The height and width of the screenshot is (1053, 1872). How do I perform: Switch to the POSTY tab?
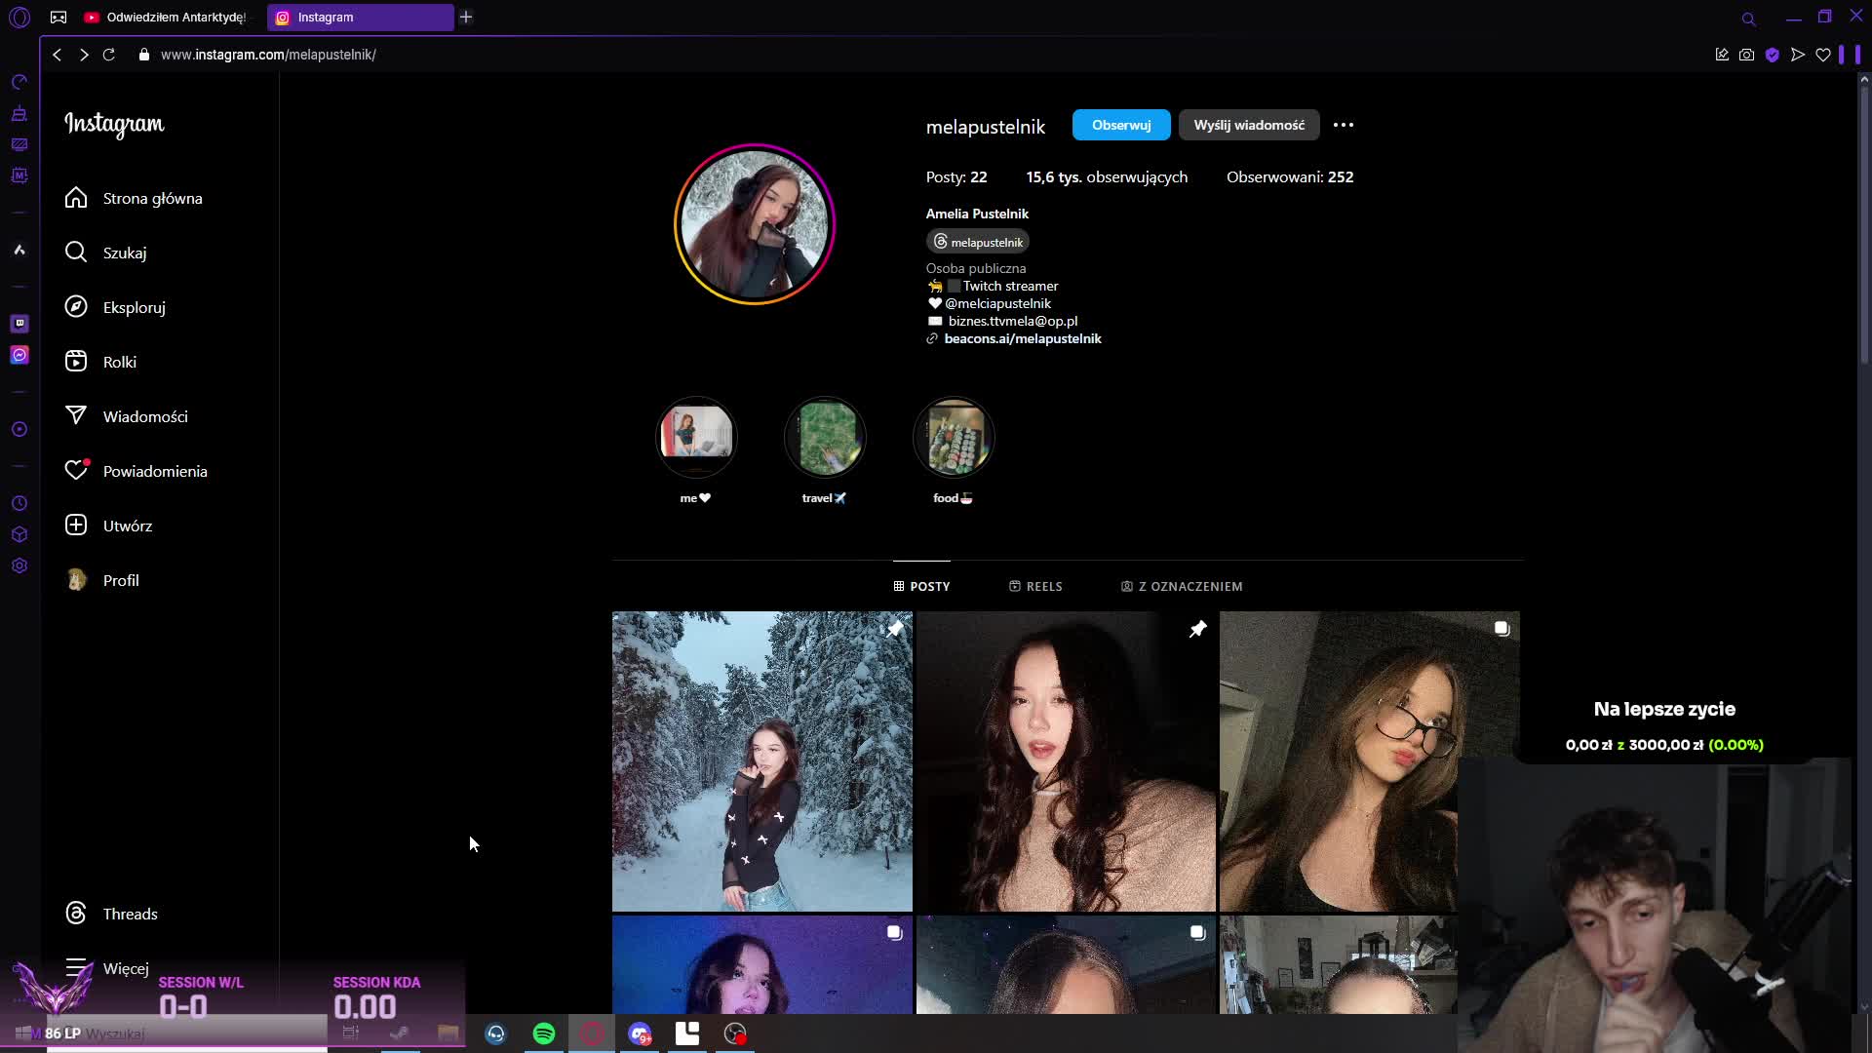coord(921,586)
